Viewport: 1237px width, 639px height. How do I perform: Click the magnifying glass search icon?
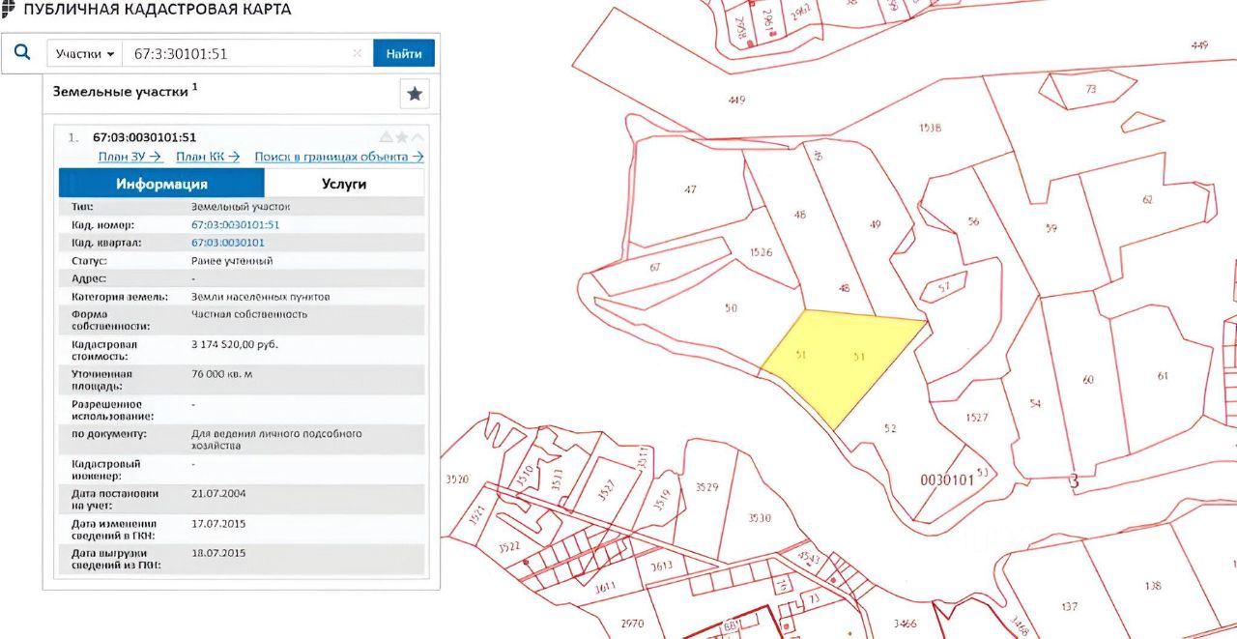(22, 53)
